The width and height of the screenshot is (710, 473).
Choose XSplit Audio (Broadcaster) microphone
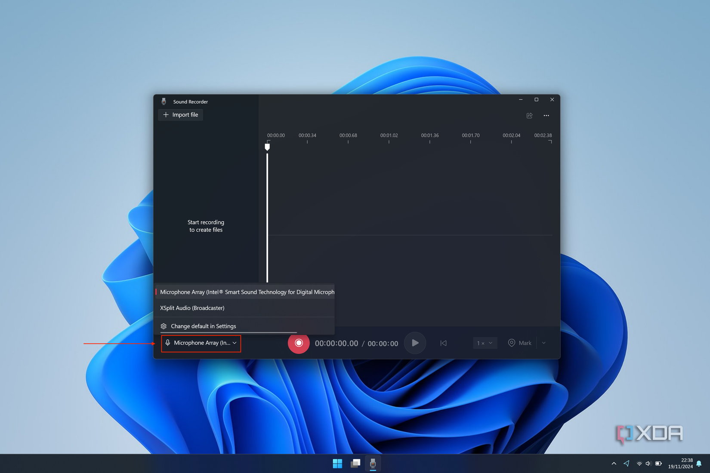pyautogui.click(x=244, y=308)
